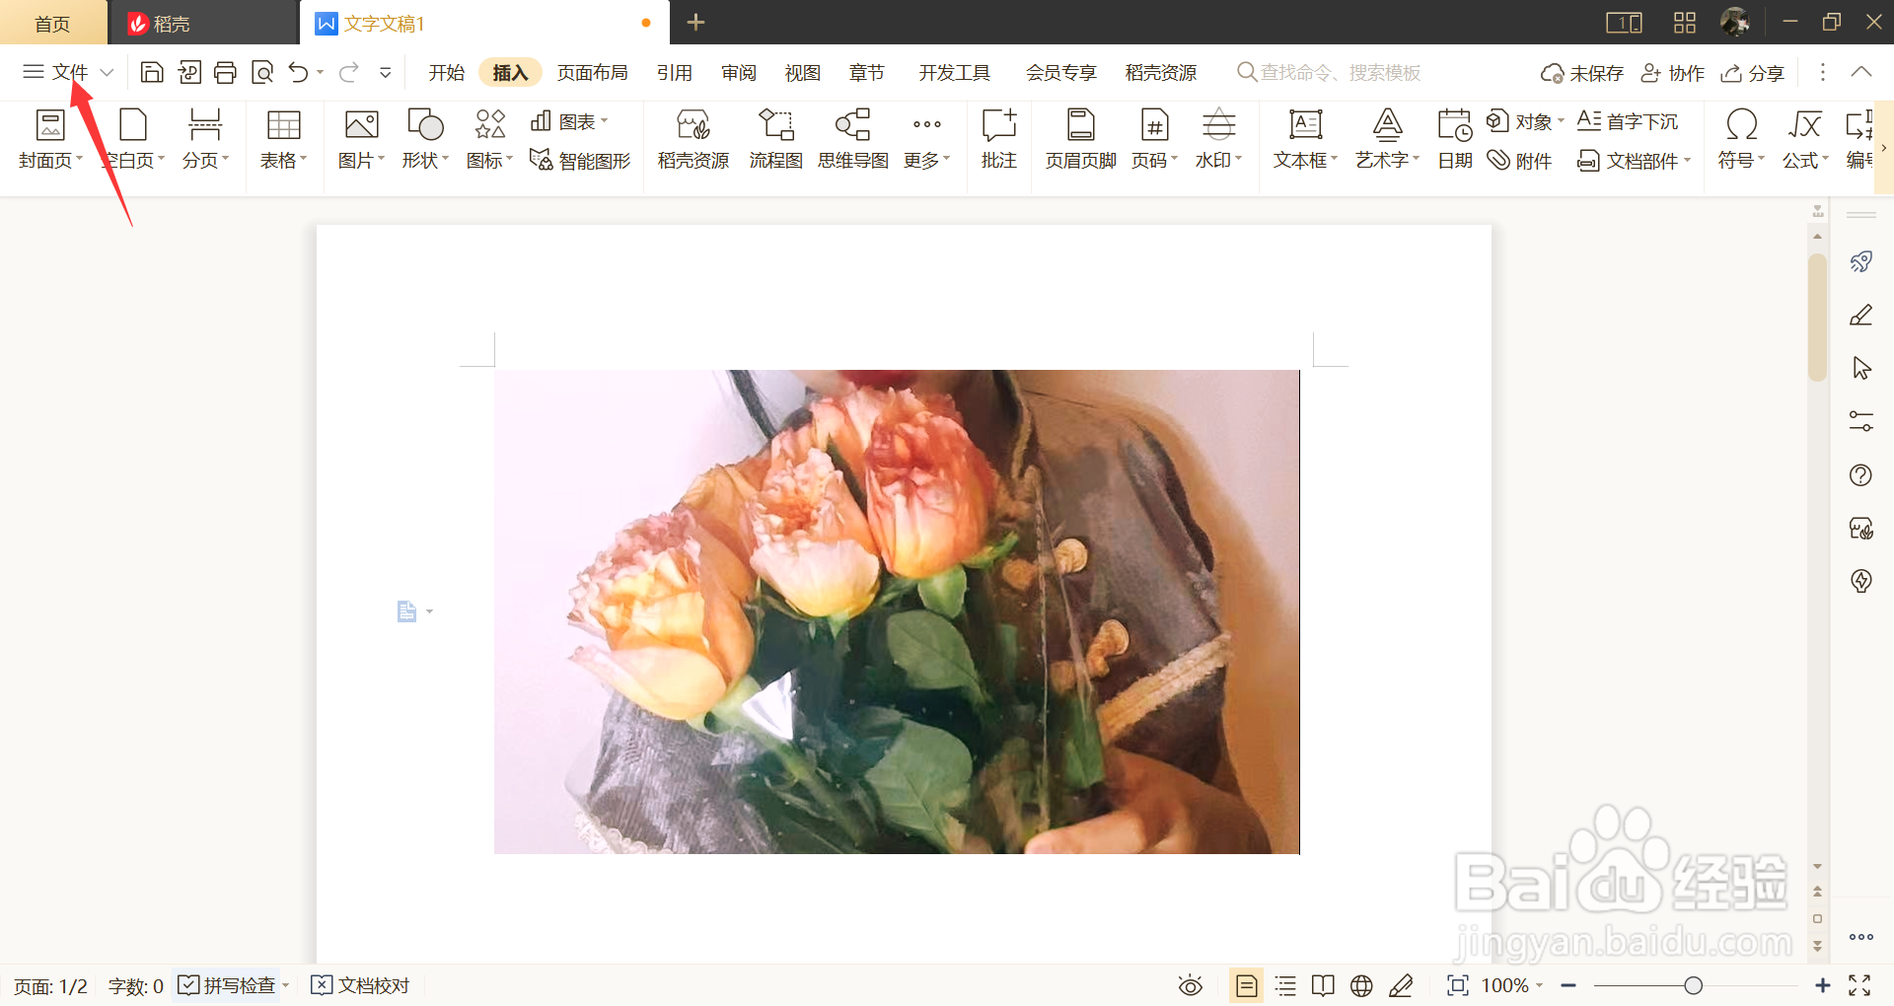Click the Undo icon in quick access toolbar
This screenshot has height=1006, width=1894.
pyautogui.click(x=298, y=72)
